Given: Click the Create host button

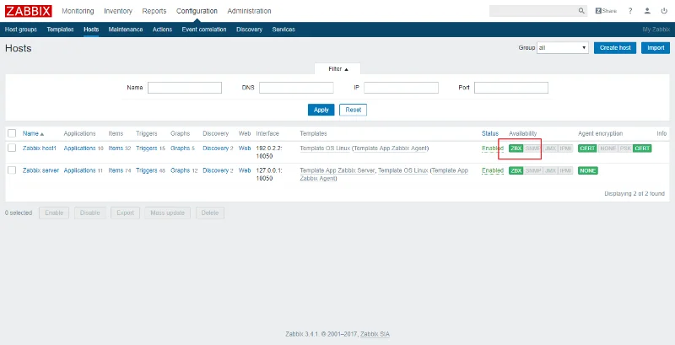Looking at the screenshot, I should [x=615, y=48].
